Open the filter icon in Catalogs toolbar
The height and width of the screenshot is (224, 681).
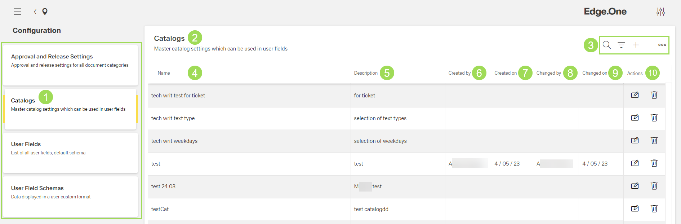click(x=622, y=45)
